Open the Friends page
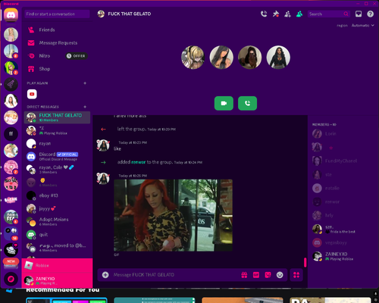Viewport: 379px width, 303px height. 57,30
